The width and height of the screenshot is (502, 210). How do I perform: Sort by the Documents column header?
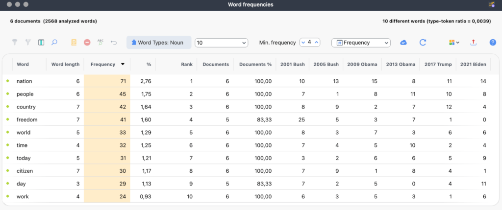coord(216,64)
